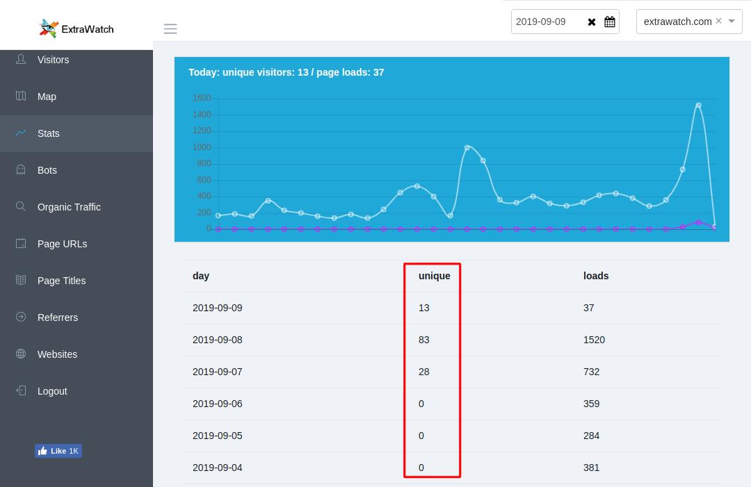Click the loads value 359
Viewport: 751px width, 487px height.
point(592,404)
